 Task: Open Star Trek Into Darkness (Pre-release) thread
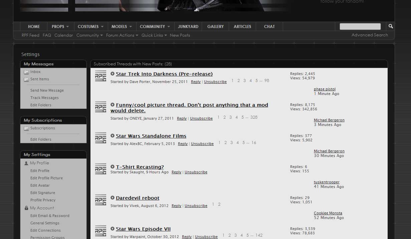coord(164,74)
